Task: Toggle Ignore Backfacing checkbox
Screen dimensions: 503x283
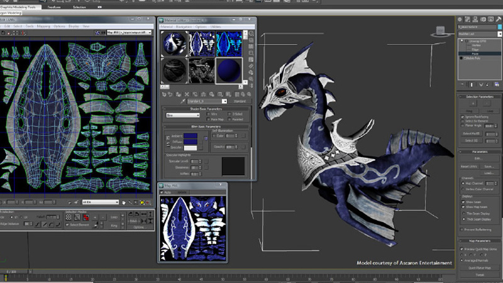Action: click(462, 117)
